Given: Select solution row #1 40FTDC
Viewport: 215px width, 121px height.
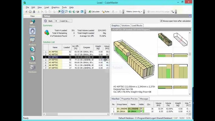Looking at the screenshot, I should (x=76, y=52).
